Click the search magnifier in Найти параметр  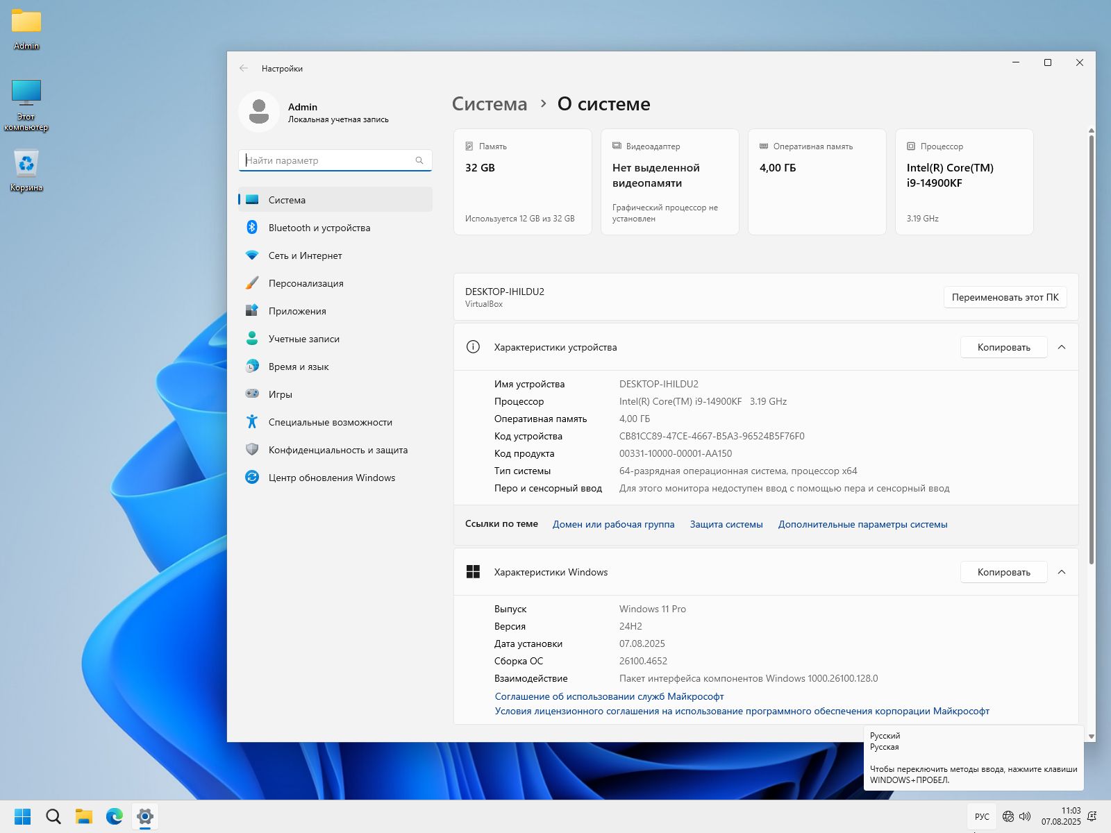click(419, 160)
